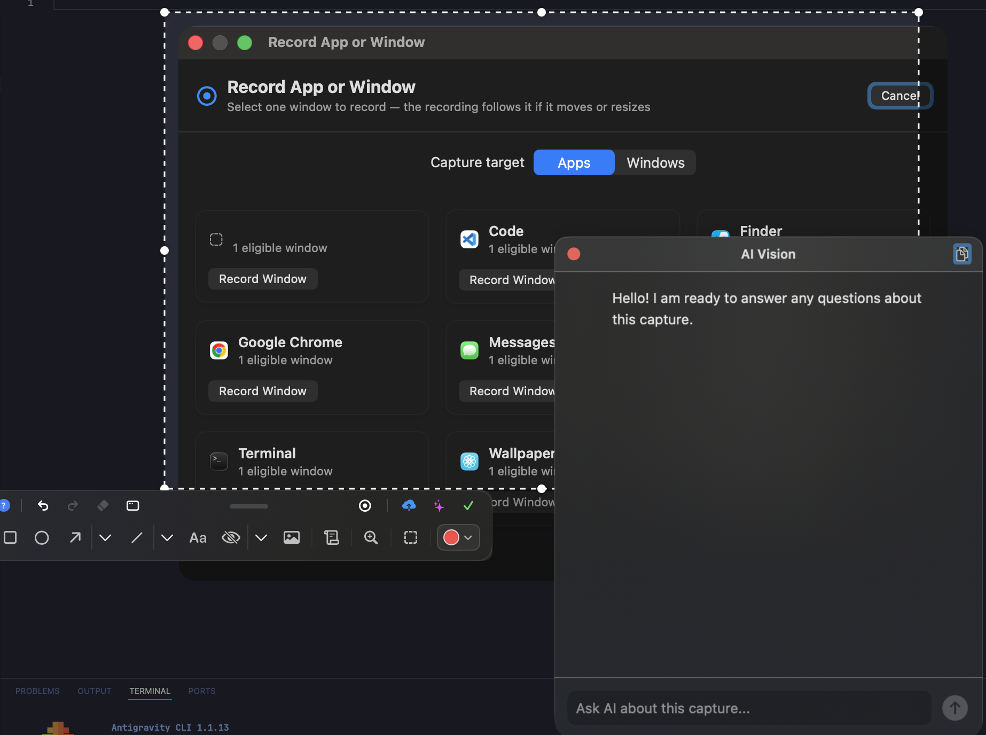
Task: Open AI sparkle tool
Action: 439,505
